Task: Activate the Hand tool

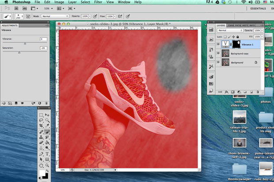Action: 41,165
